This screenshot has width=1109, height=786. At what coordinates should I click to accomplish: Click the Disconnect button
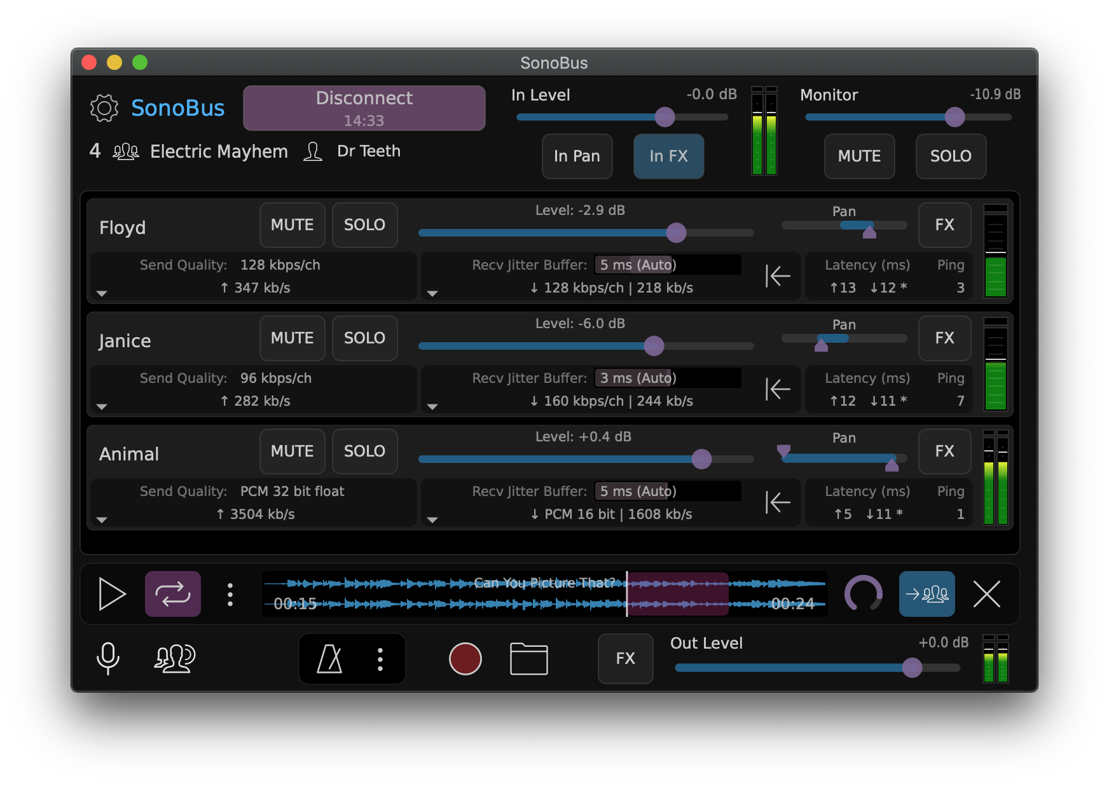click(364, 108)
